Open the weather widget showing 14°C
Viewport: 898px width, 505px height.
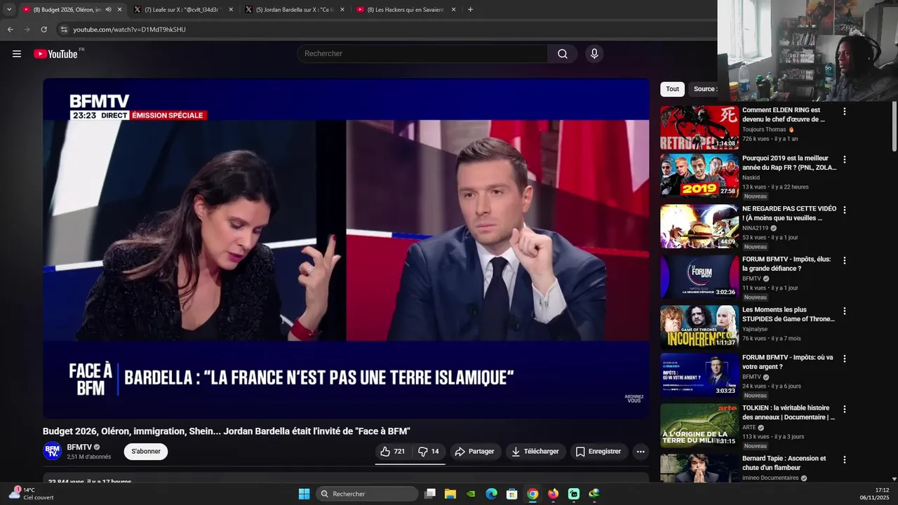pos(31,494)
